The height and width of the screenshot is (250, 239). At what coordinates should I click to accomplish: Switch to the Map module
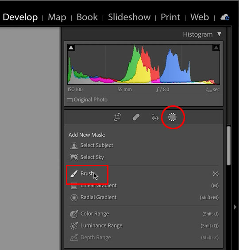(x=57, y=17)
